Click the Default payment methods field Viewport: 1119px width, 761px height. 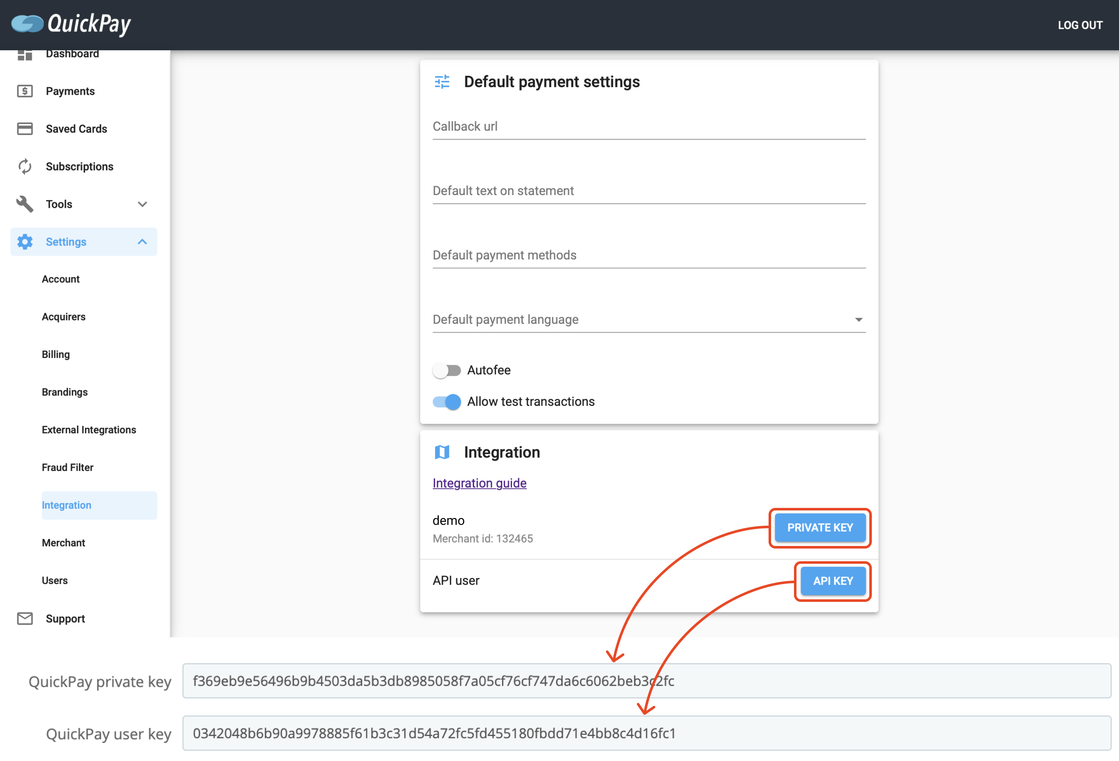point(649,255)
